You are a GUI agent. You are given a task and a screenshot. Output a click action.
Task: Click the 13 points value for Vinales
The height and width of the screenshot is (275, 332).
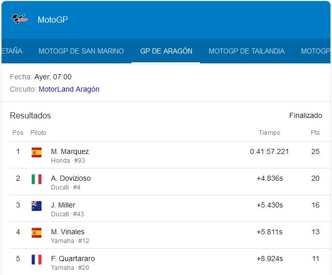point(316,232)
